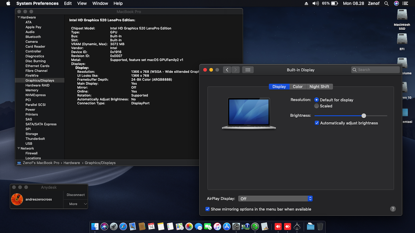Open Spotlight search in the menu bar

387,3
